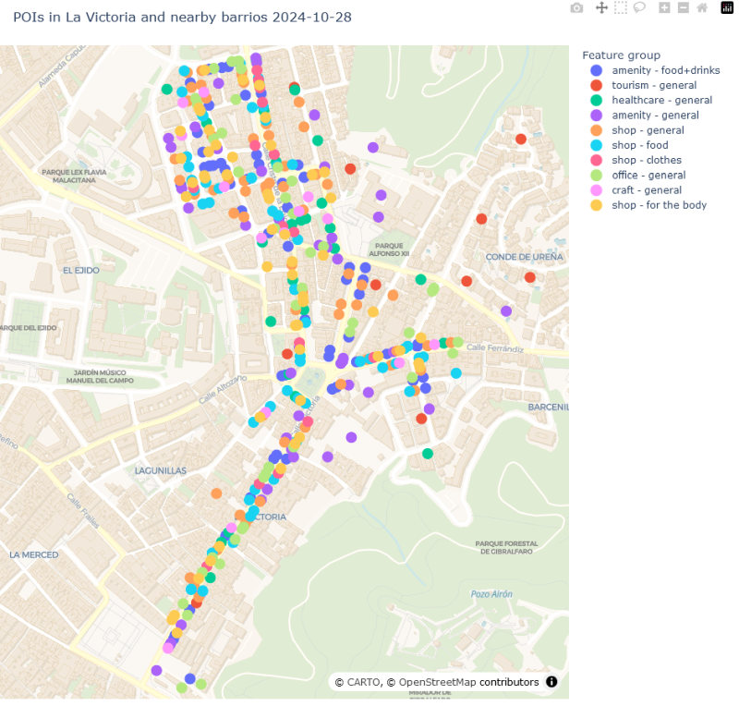Reset the map view with the home icon

(702, 7)
